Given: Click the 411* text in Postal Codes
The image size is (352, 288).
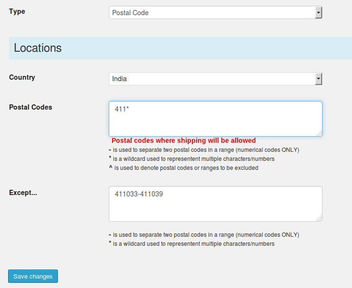Looking at the screenshot, I should pyautogui.click(x=122, y=109).
